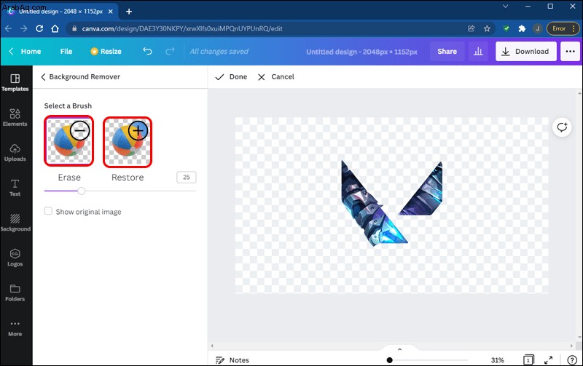Bookmark this page with the star icon

487,28
